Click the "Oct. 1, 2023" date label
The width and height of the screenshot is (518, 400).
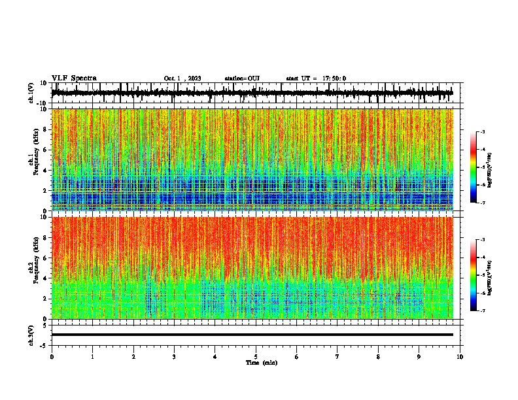(182, 78)
